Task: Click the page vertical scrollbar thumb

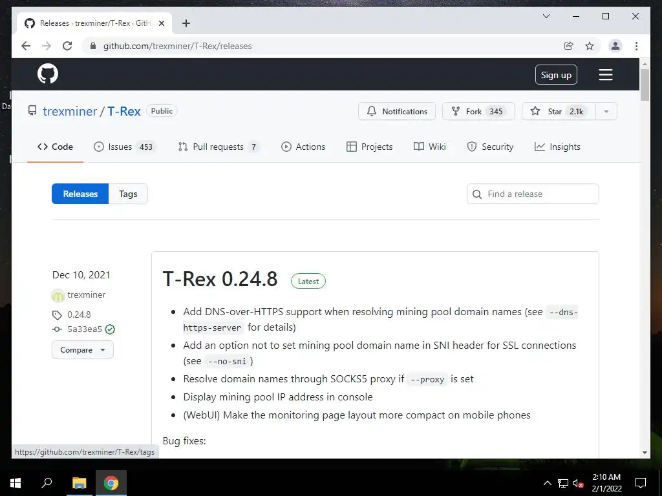Action: click(645, 85)
